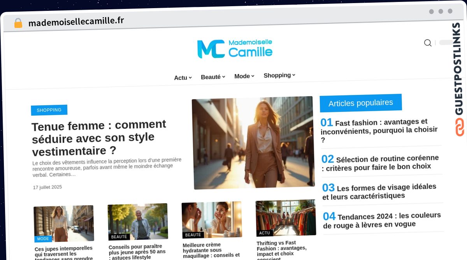Open Sélection de routine coréenne article
The image size is (467, 260).
tap(380, 163)
